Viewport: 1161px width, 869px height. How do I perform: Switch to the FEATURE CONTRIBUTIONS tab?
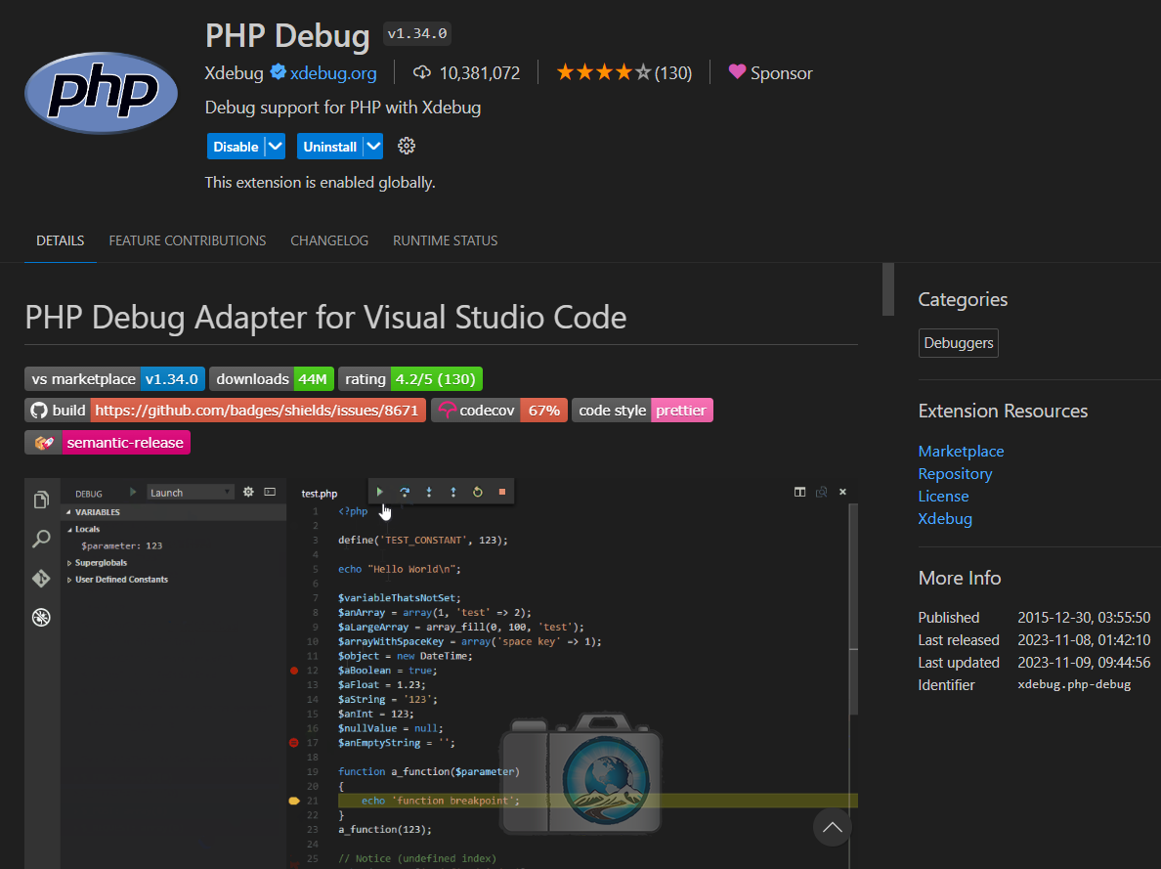(188, 240)
